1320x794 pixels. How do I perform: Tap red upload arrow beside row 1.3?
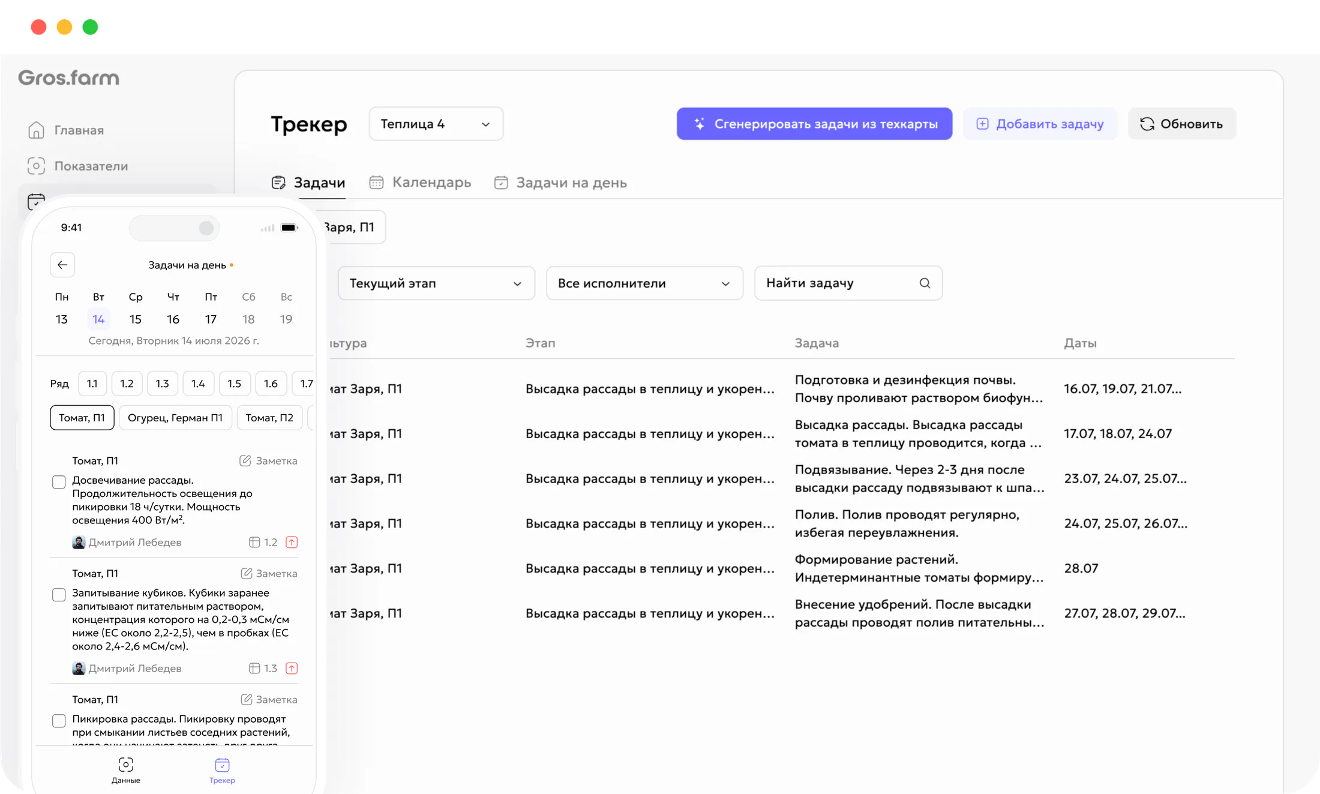point(292,668)
